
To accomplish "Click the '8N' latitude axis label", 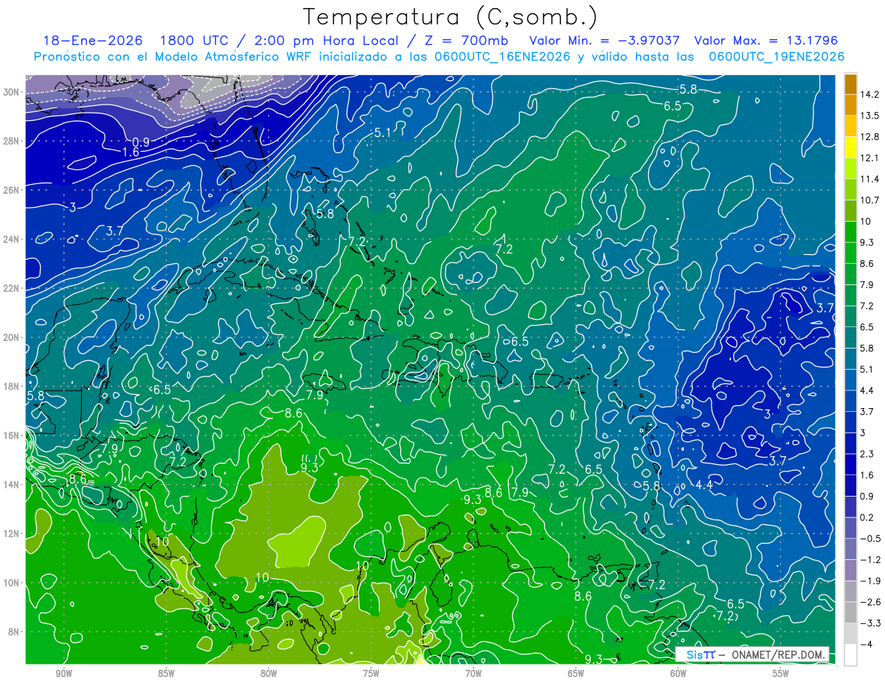I will point(14,631).
